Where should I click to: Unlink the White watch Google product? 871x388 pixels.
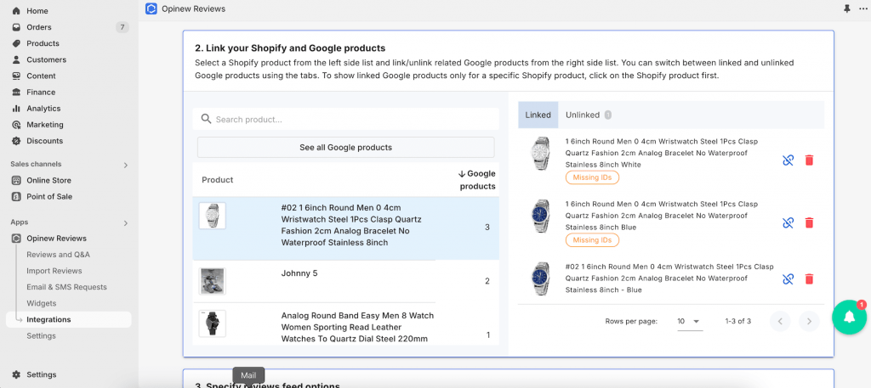[x=788, y=160]
